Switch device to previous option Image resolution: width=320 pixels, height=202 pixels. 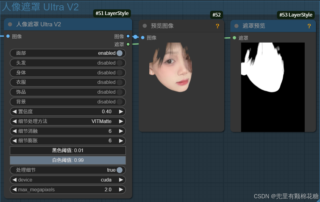pos(14,180)
